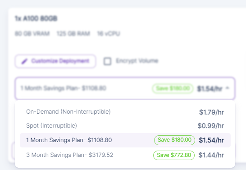This screenshot has width=246, height=170.
Task: Click the $1.44/hr three month price
Action: [211, 155]
